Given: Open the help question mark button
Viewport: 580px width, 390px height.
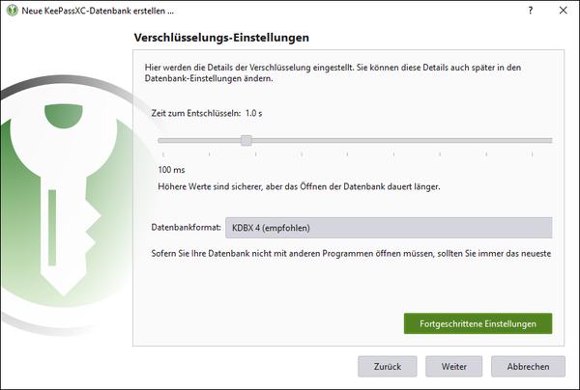Looking at the screenshot, I should (531, 11).
